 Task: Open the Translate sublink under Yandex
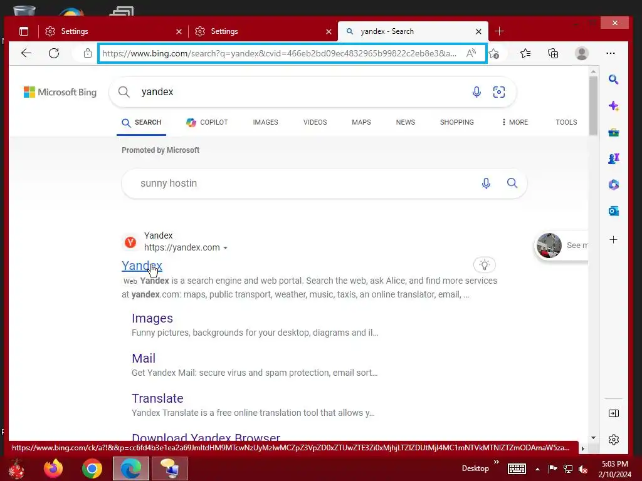(x=157, y=398)
